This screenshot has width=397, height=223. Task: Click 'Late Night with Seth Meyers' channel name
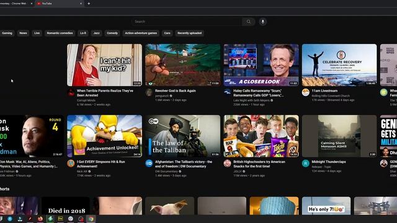pos(251,100)
